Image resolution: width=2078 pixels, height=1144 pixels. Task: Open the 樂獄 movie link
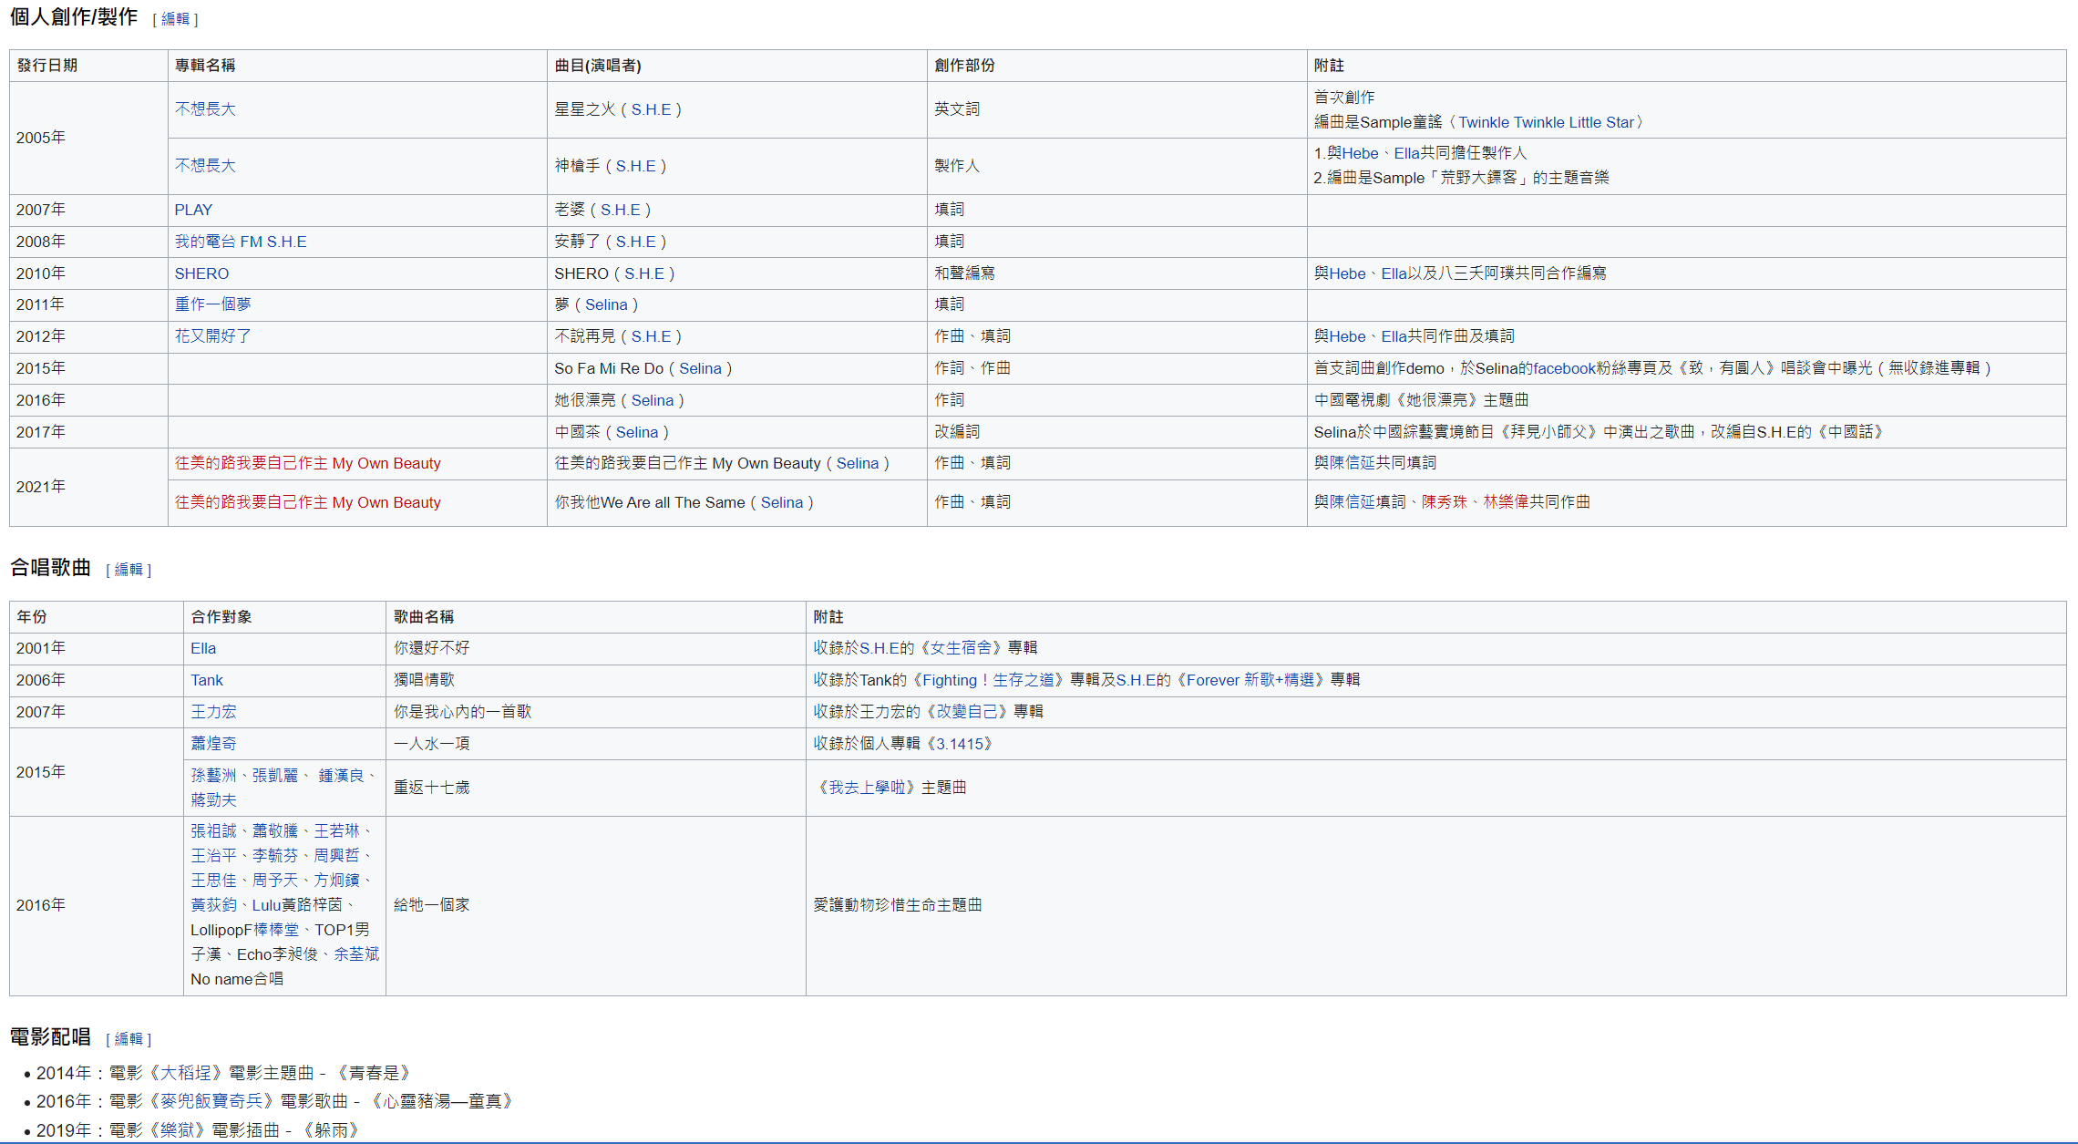tap(178, 1131)
